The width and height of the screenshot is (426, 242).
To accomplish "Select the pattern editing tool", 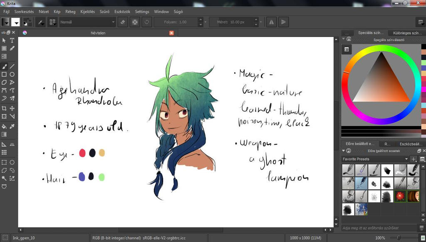I will click(x=4, y=48).
